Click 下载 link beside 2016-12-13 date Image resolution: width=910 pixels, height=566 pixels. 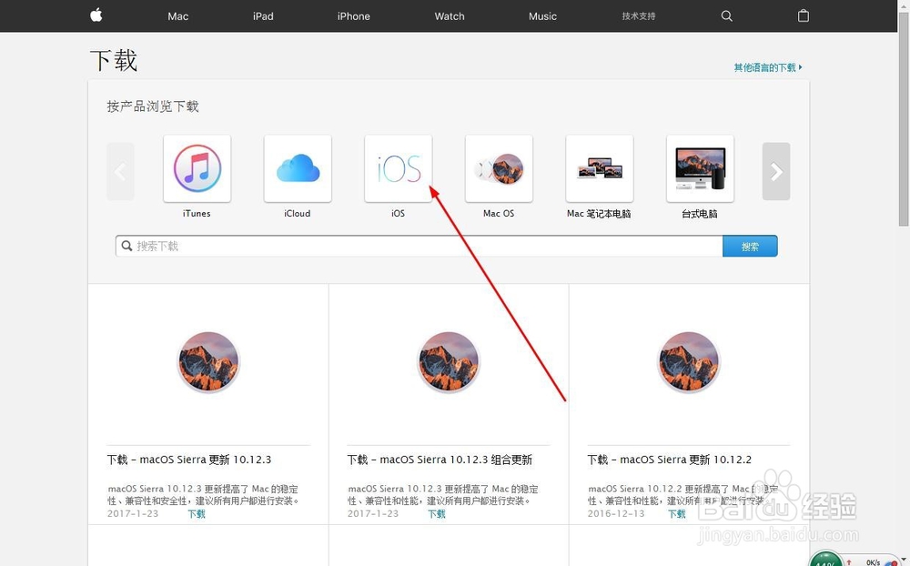tap(677, 514)
